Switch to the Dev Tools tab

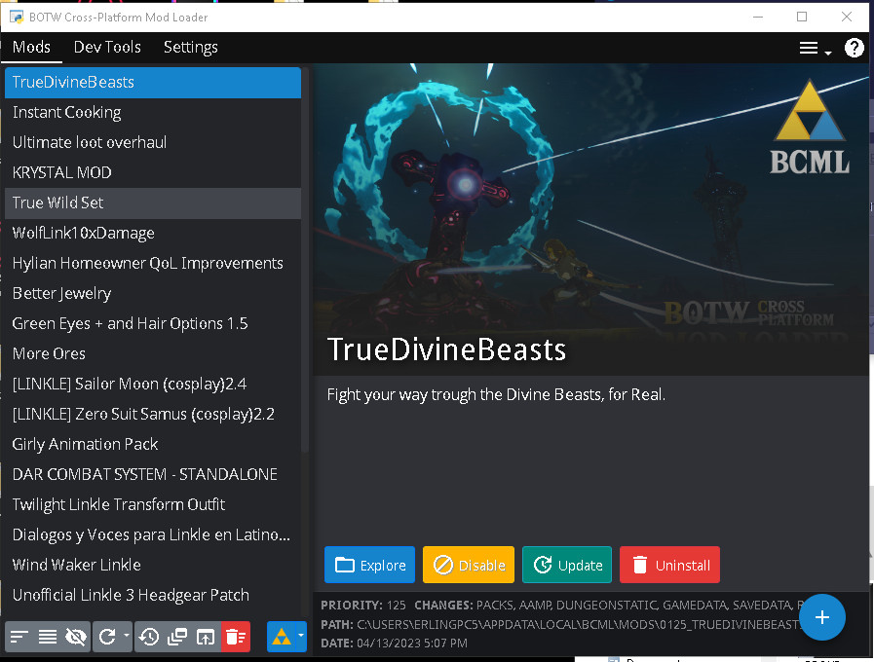click(x=107, y=47)
